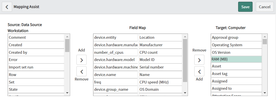
Task: Remove source field with left-arrow button
Action: pyautogui.click(x=81, y=71)
